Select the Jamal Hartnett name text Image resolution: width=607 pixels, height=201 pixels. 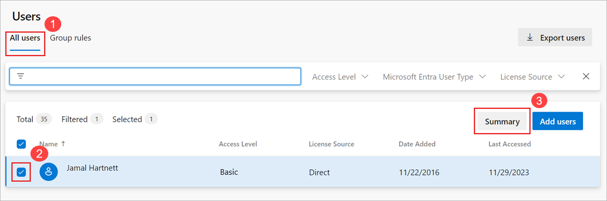(x=93, y=168)
